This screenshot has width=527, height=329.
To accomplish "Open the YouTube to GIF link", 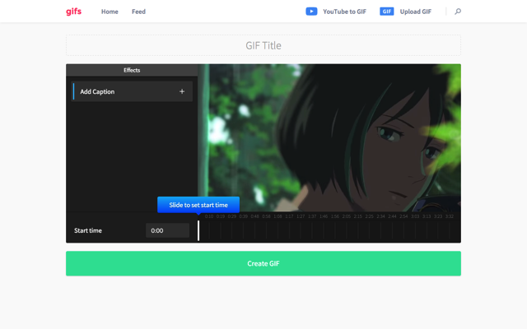I will click(x=344, y=12).
